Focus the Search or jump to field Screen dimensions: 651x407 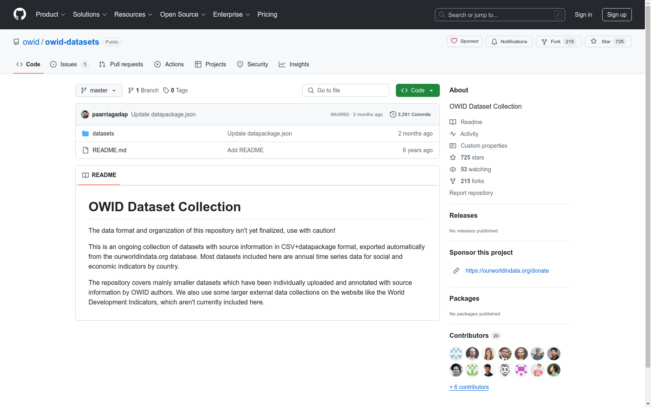pyautogui.click(x=500, y=15)
